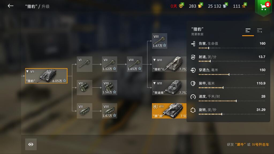274x154 pixels.
Task: Select the tier VI gun module
Action: tap(84, 64)
